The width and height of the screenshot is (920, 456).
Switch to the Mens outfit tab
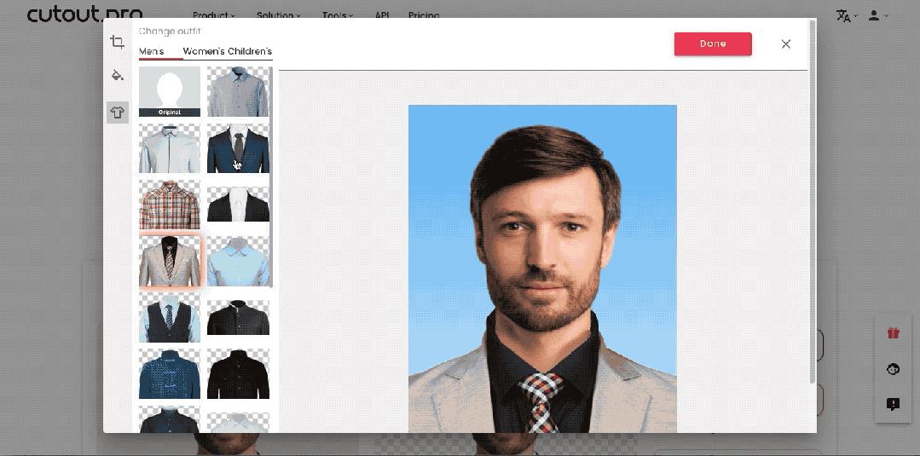pyautogui.click(x=152, y=51)
